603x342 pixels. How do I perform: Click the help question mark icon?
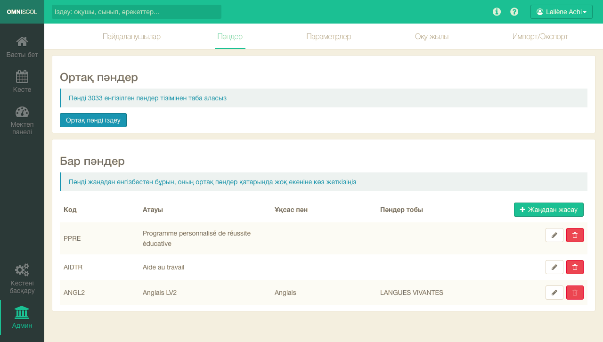coord(514,12)
